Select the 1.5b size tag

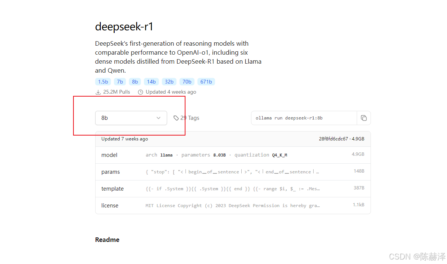(x=103, y=82)
